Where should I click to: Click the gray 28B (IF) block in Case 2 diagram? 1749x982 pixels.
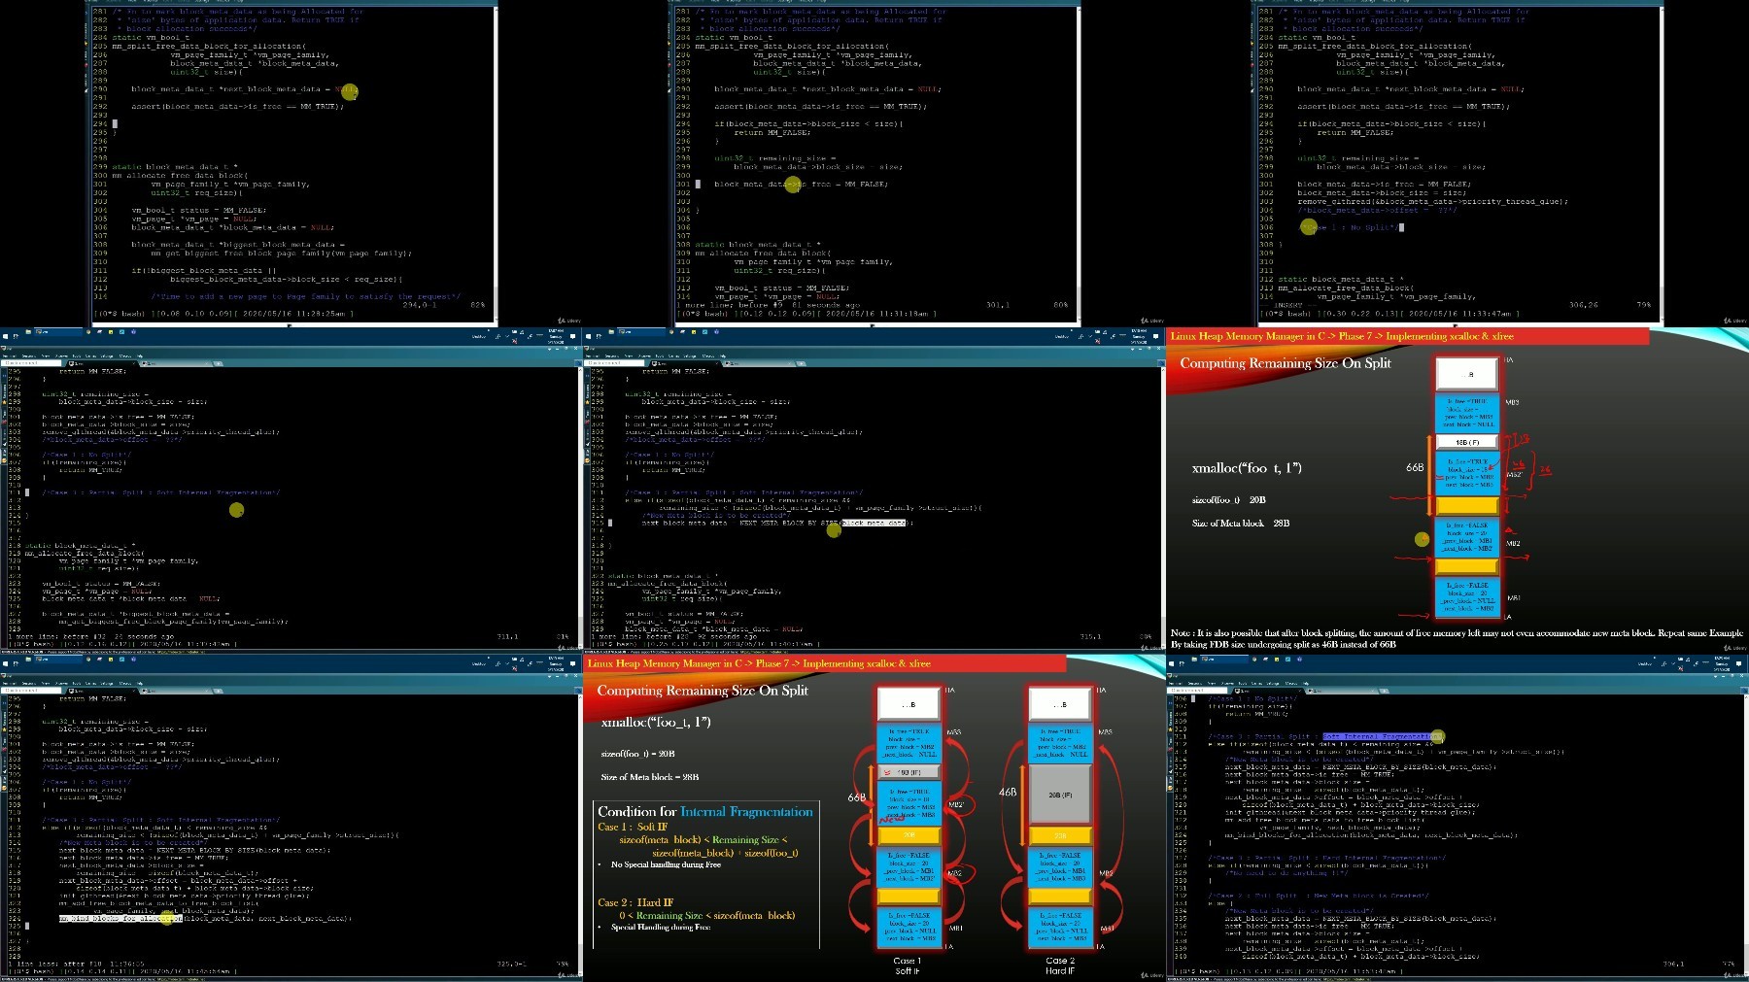pyautogui.click(x=1060, y=795)
